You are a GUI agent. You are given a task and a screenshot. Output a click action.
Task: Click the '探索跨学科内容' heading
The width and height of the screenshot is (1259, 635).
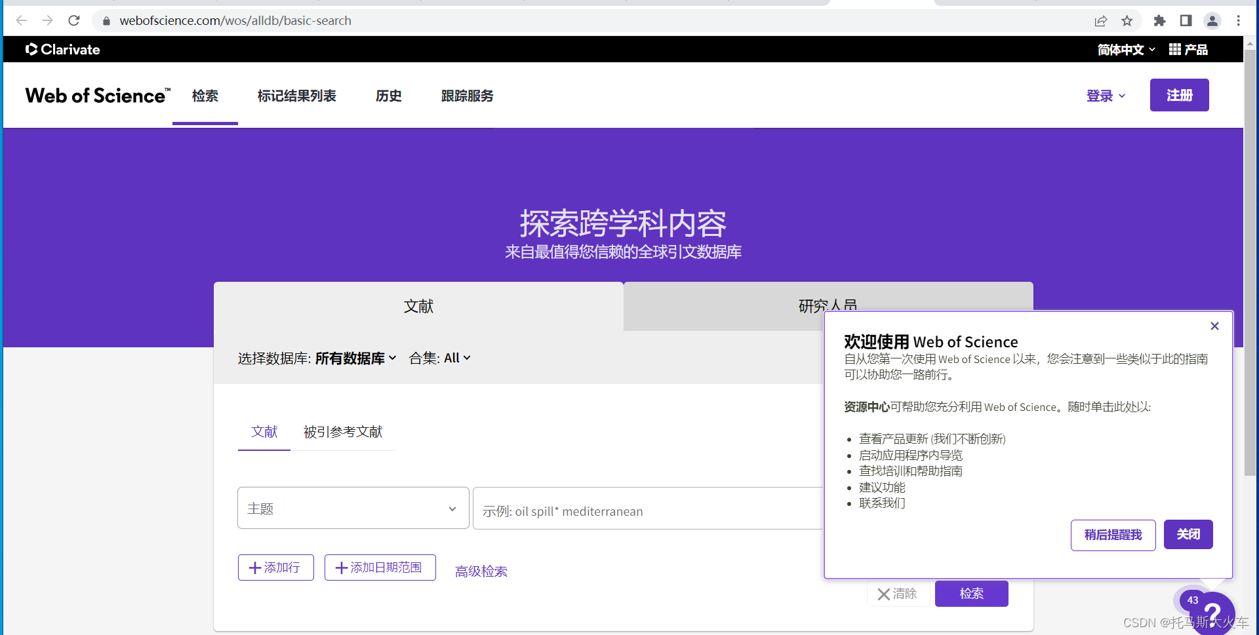click(623, 223)
